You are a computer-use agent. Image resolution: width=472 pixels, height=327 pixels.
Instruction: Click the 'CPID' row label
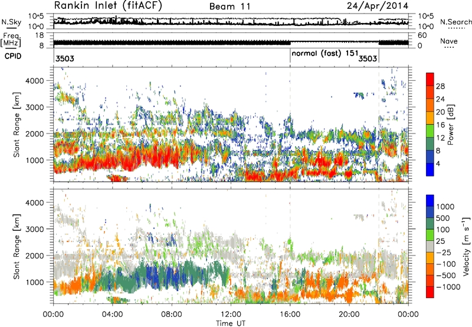(13, 56)
